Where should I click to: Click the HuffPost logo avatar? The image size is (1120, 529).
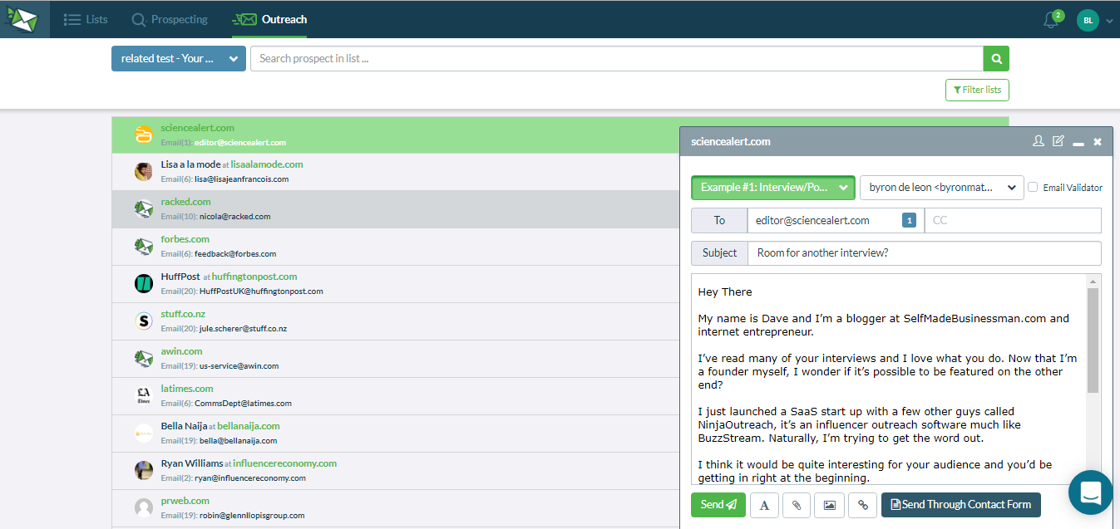tap(144, 283)
